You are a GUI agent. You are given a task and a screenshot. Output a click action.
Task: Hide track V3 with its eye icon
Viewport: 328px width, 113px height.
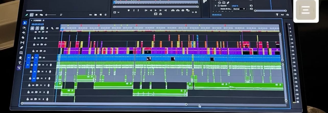point(45,44)
